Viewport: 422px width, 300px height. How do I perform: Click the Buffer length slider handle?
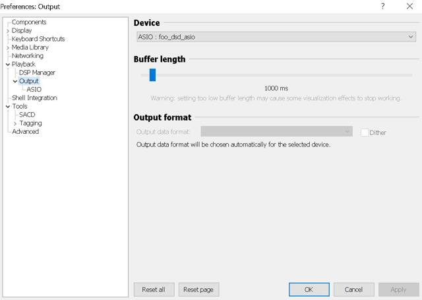(x=152, y=75)
